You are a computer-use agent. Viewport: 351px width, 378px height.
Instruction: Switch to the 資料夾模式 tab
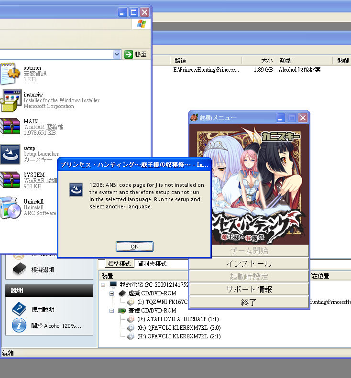point(152,263)
